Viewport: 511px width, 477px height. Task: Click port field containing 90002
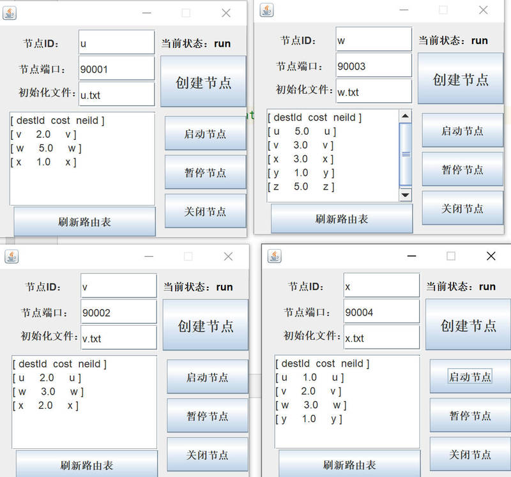pos(119,312)
